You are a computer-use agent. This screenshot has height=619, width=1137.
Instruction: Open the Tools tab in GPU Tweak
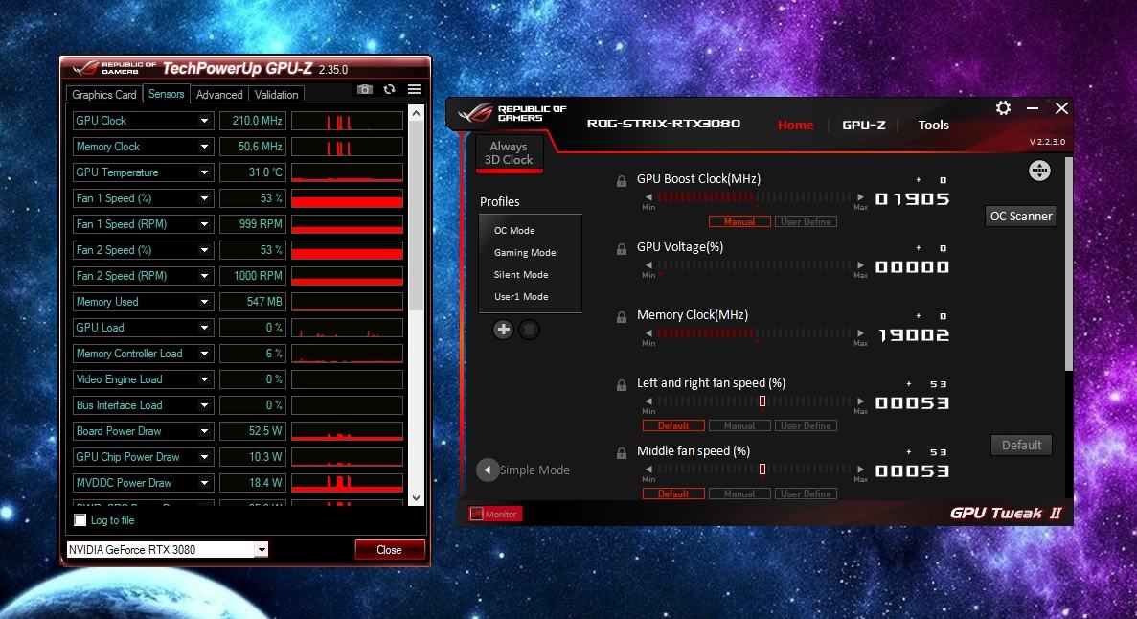[x=933, y=125]
